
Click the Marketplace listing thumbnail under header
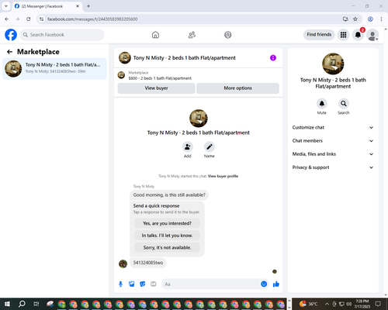click(121, 75)
